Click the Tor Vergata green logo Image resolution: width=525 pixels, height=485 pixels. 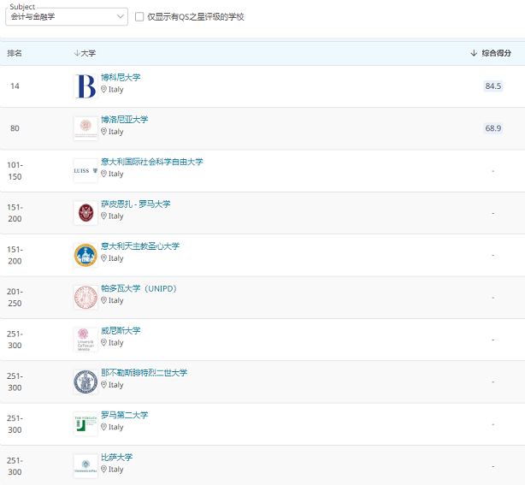click(86, 424)
